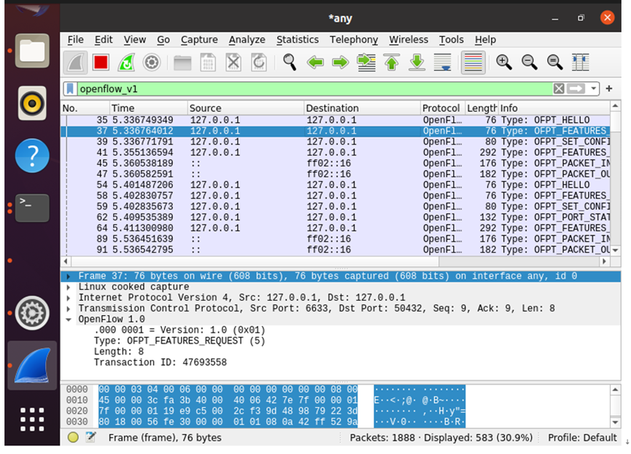Screen dimensions: 631x454
Task: Open Terminal from the Ubuntu dock
Action: click(32, 208)
